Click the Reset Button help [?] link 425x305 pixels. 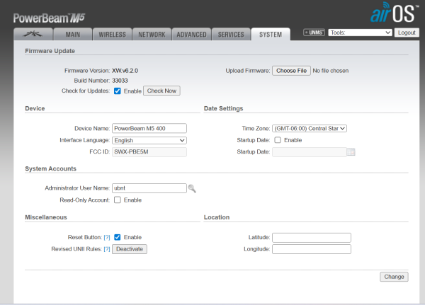pyautogui.click(x=107, y=237)
